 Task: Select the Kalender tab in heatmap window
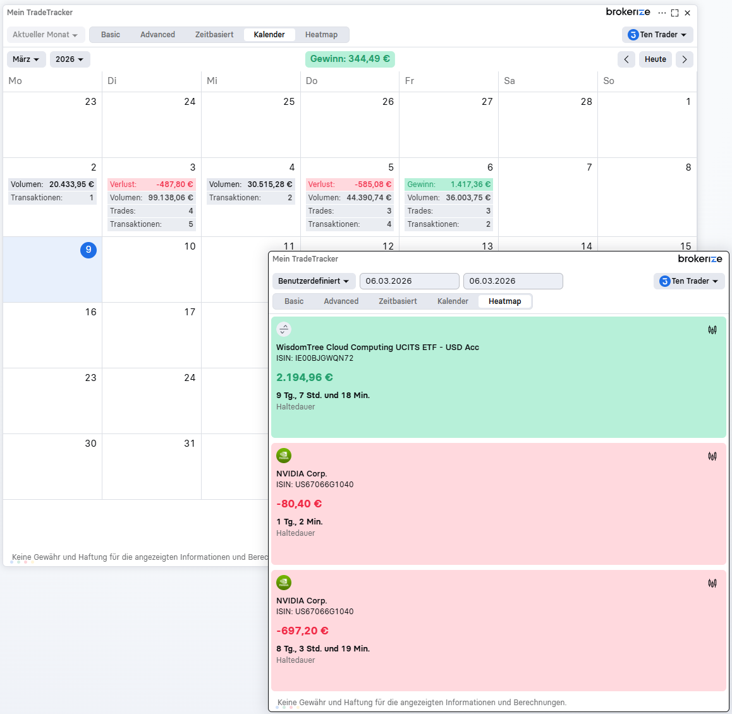[x=453, y=301]
